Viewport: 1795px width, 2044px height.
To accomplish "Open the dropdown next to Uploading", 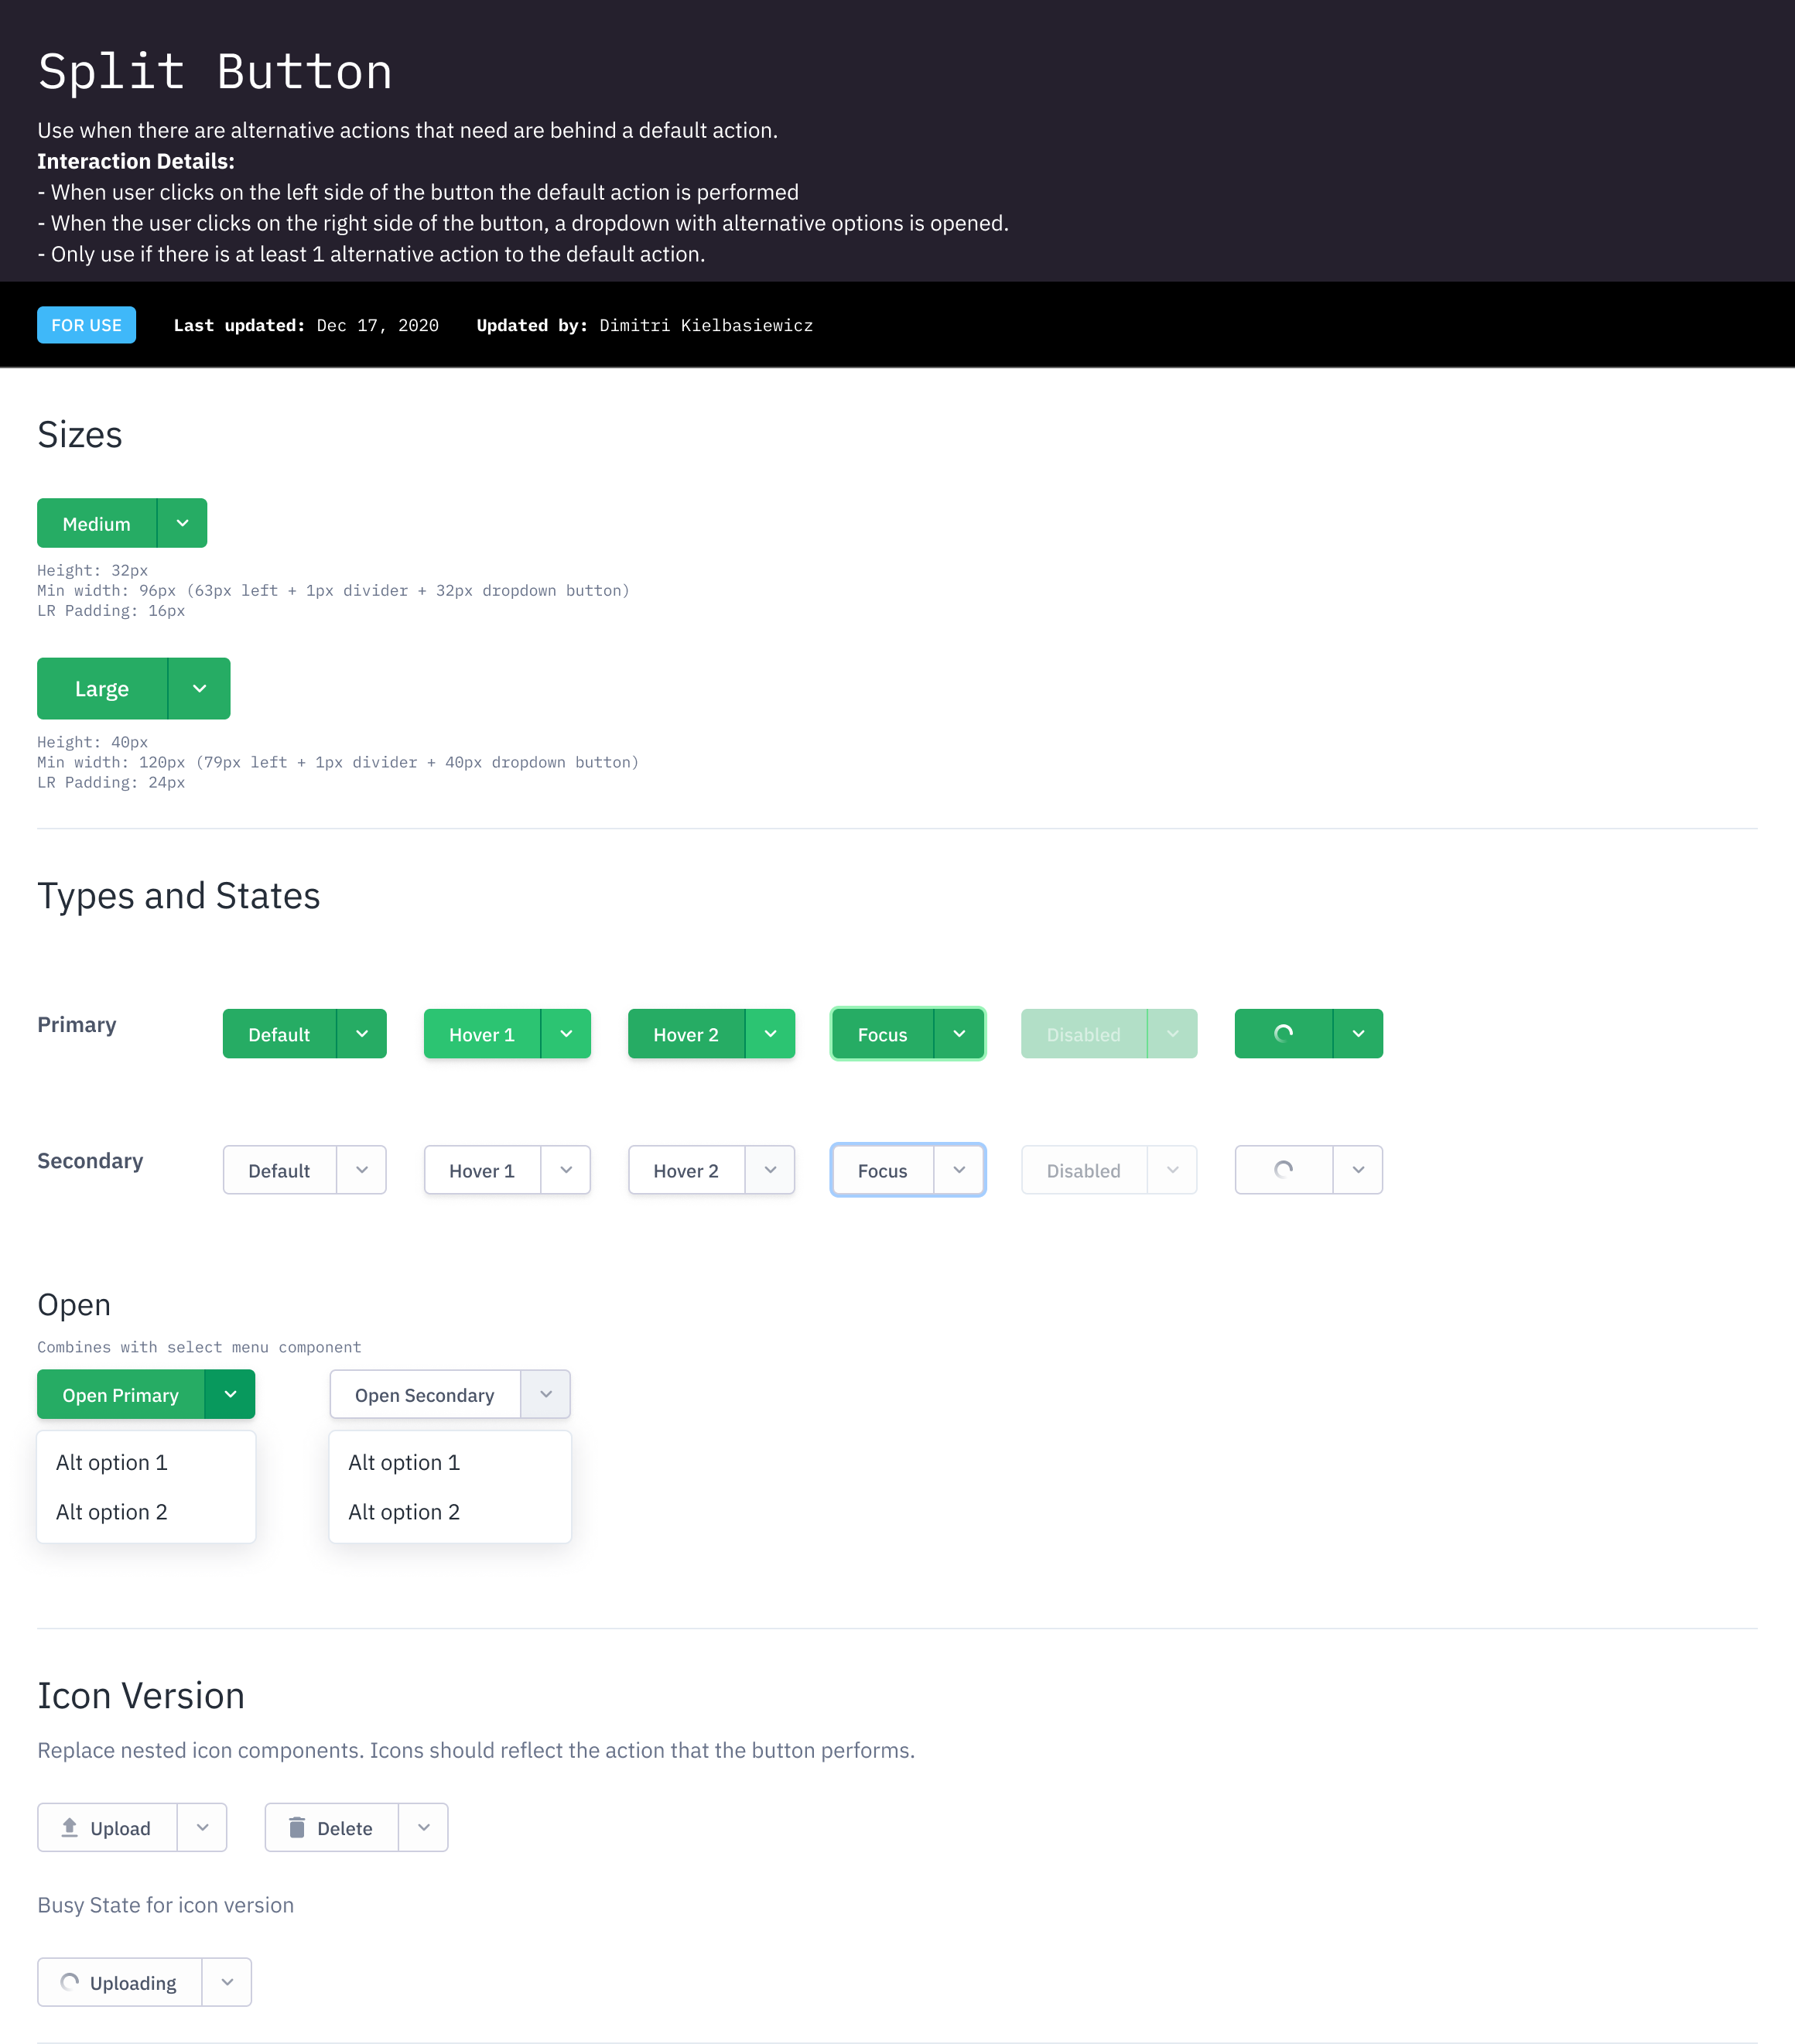I will (227, 1981).
